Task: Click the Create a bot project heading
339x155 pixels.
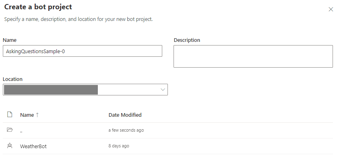Action: tap(38, 7)
